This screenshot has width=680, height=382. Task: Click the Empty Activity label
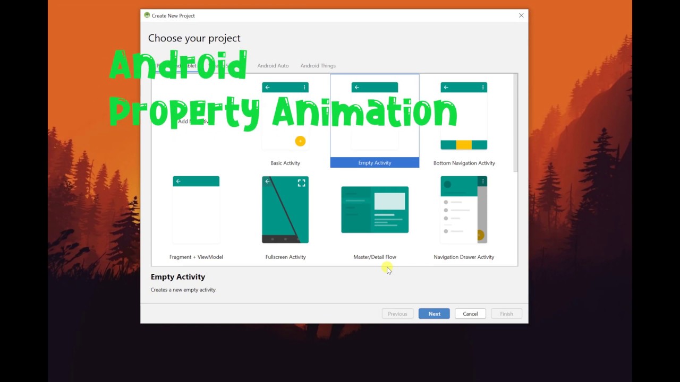375,163
